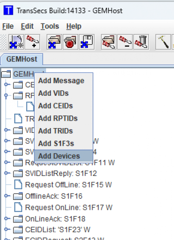174x240 pixels.
Task: Select the SVIDListReply: S1F12 row
Action: [x=61, y=173]
